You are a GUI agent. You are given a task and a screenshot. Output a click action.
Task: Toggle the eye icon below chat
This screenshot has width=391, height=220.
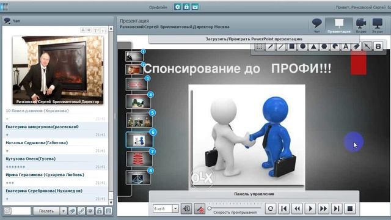90,211
